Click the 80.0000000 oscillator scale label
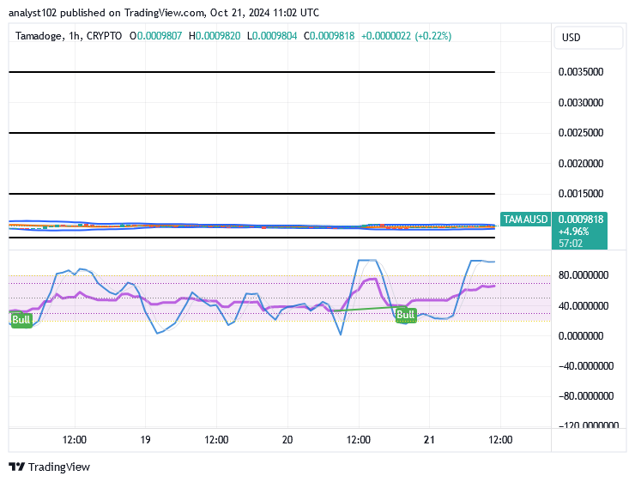 click(584, 275)
